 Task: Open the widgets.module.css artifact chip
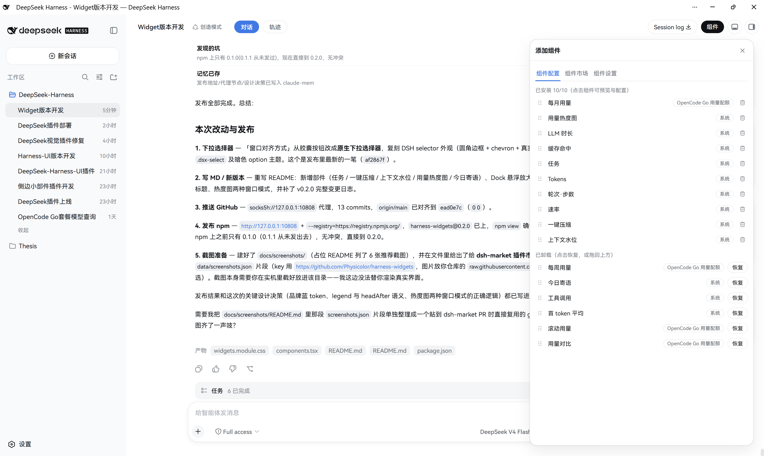click(x=240, y=351)
